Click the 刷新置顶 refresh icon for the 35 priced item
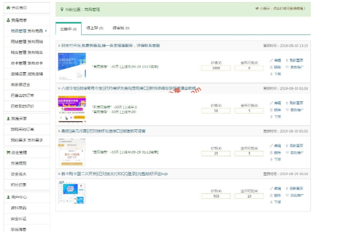Viewport: 339px width, 237px height. coord(287,146)
